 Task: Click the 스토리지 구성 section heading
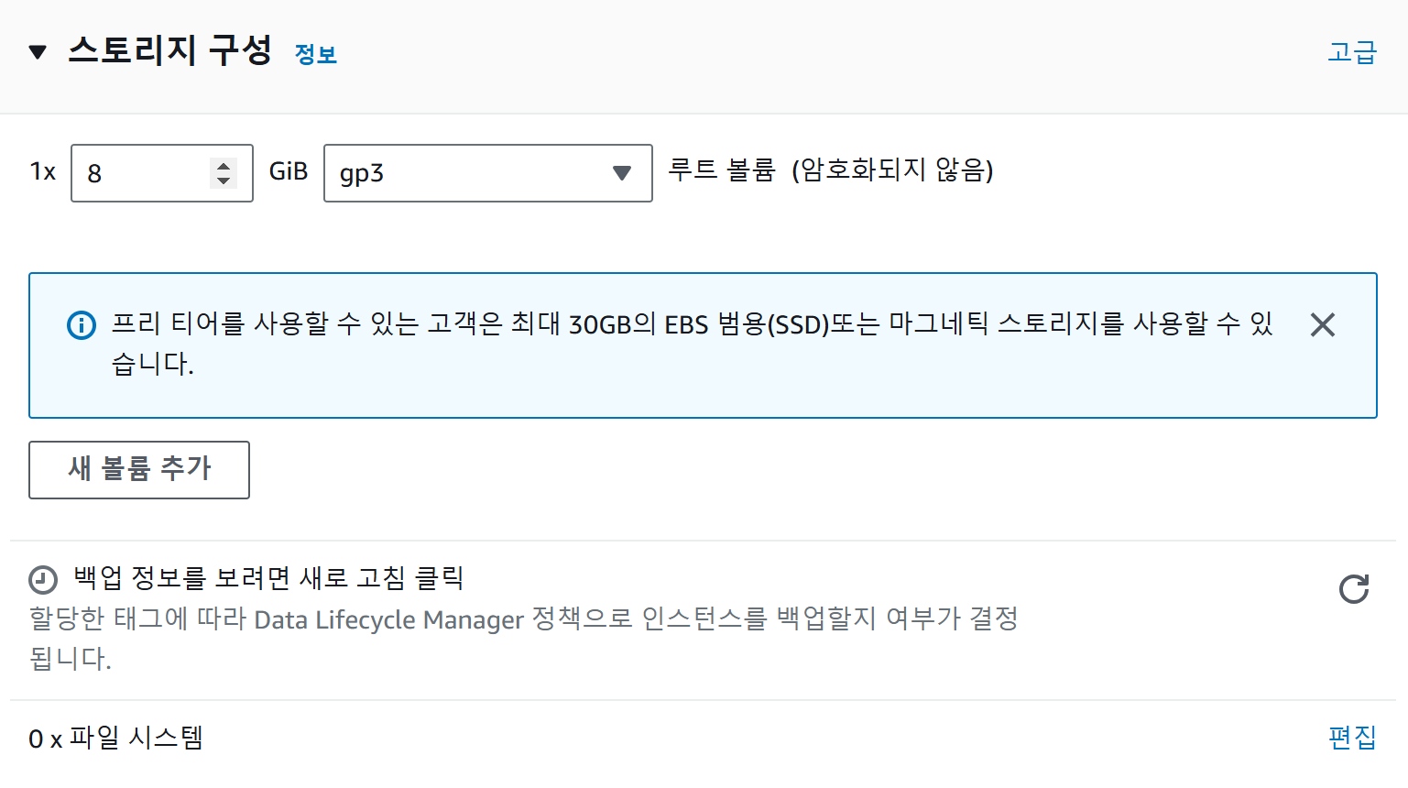point(169,50)
